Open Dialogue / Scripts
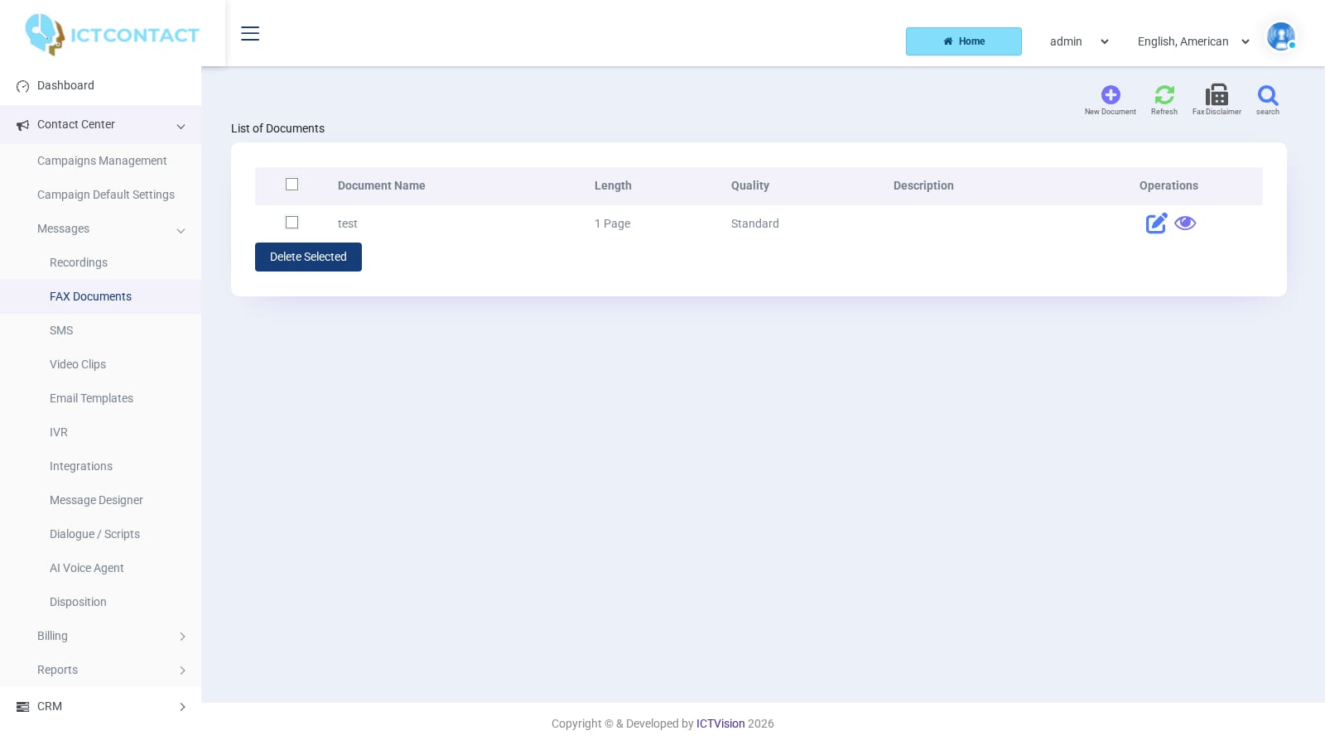 pos(94,534)
